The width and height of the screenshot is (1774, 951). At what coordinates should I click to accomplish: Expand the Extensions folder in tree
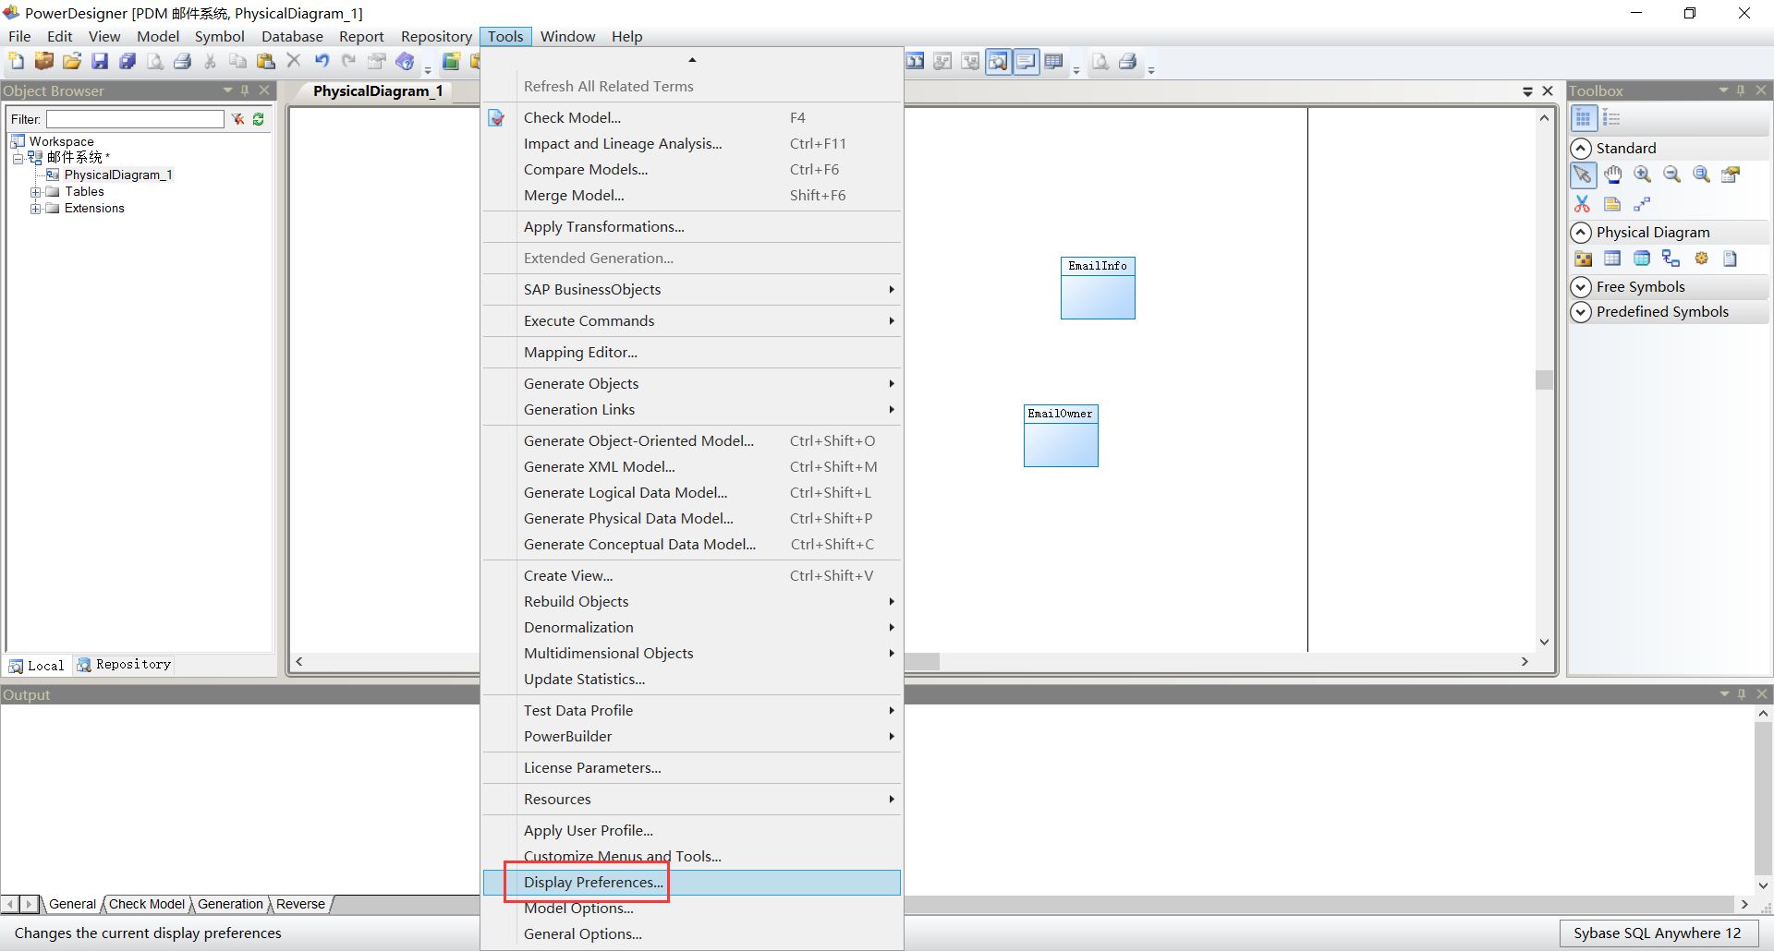click(x=35, y=209)
